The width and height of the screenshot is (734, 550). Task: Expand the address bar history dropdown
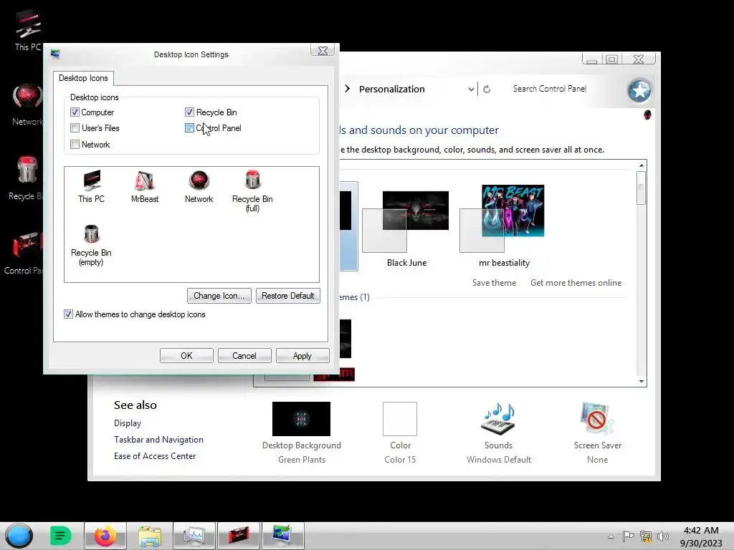pos(471,89)
